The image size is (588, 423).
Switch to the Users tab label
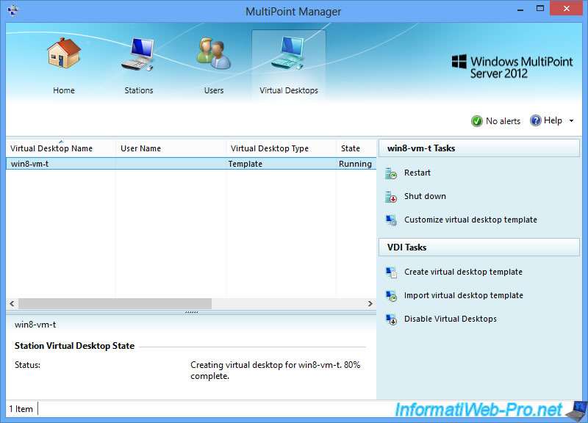coord(214,90)
